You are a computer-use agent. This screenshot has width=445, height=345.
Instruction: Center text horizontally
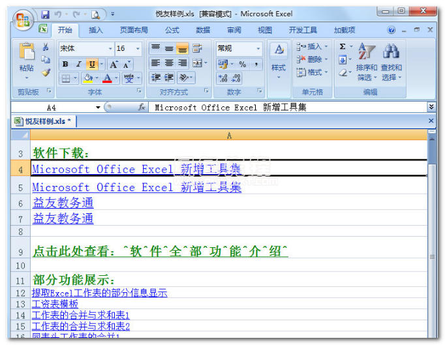[169, 63]
